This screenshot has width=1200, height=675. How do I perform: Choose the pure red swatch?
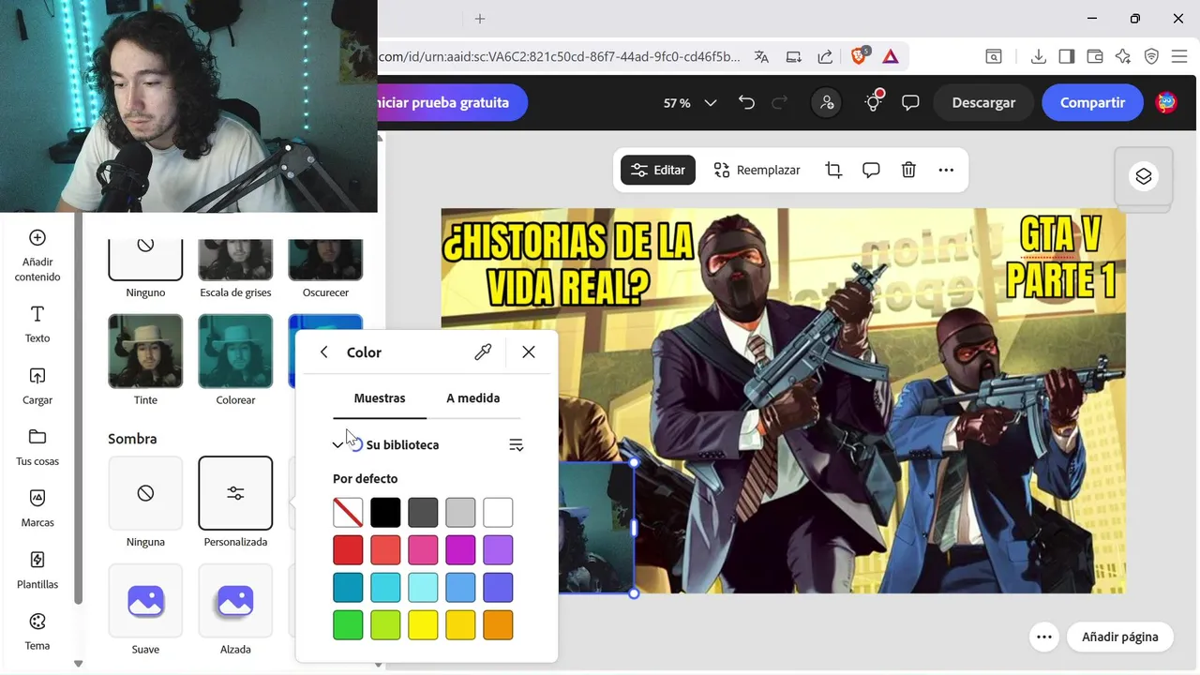pos(348,550)
